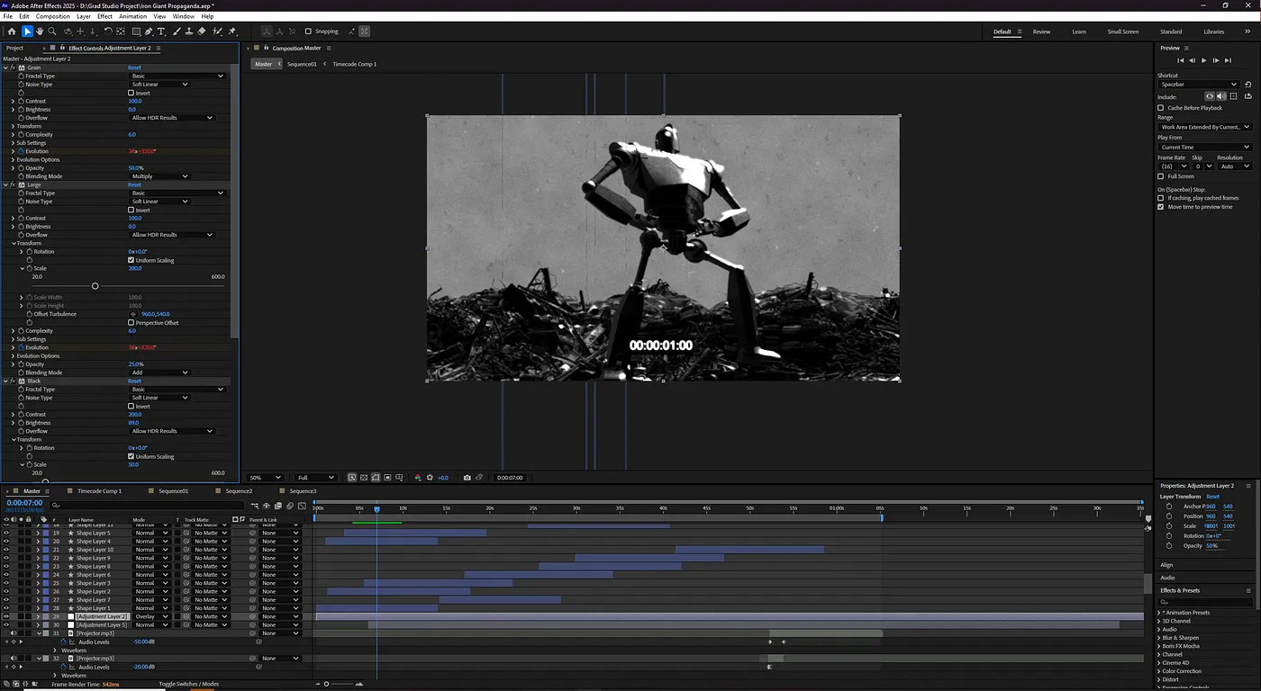
Task: Toggle audio inclusion in preview
Action: (1221, 96)
